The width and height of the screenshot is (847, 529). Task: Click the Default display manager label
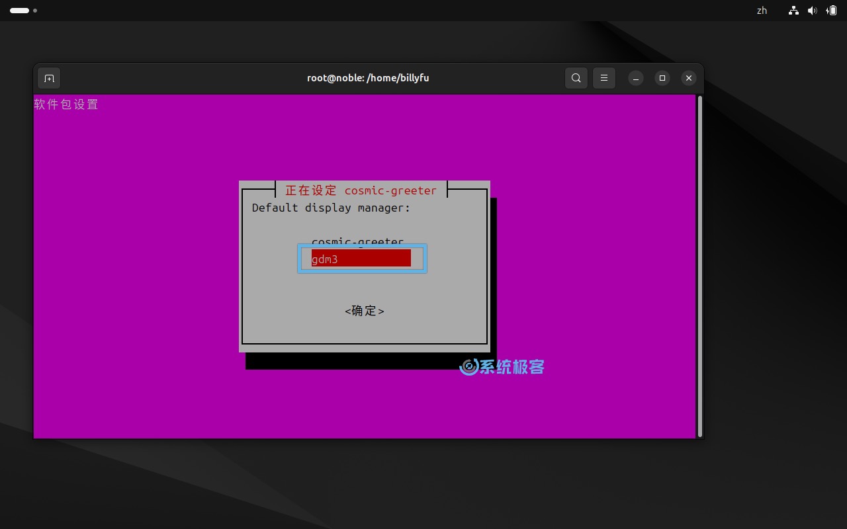point(331,208)
